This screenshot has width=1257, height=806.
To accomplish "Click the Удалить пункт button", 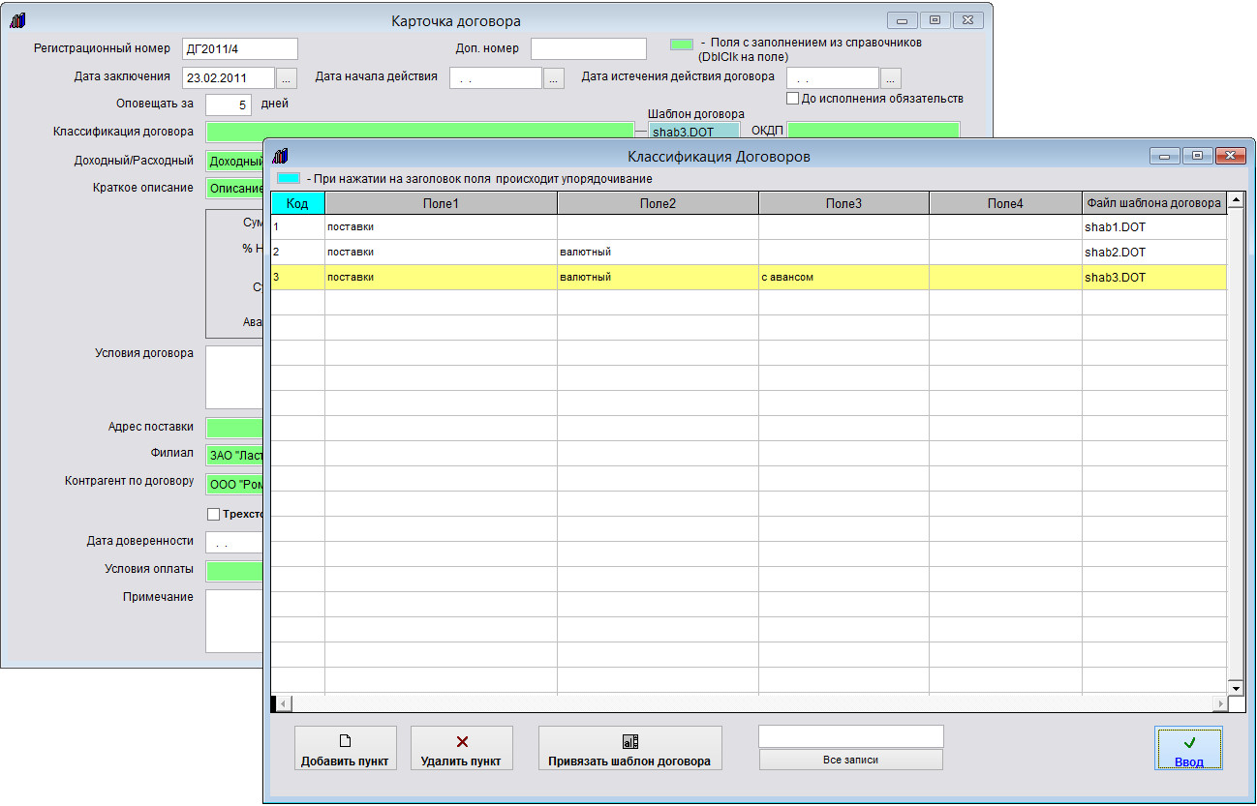I will [461, 748].
